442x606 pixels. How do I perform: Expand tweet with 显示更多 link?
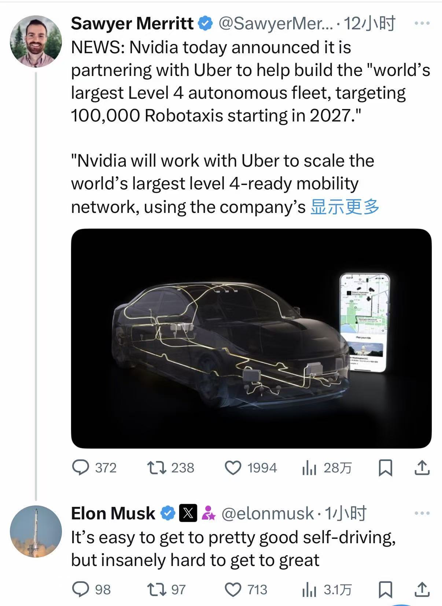[x=345, y=207]
